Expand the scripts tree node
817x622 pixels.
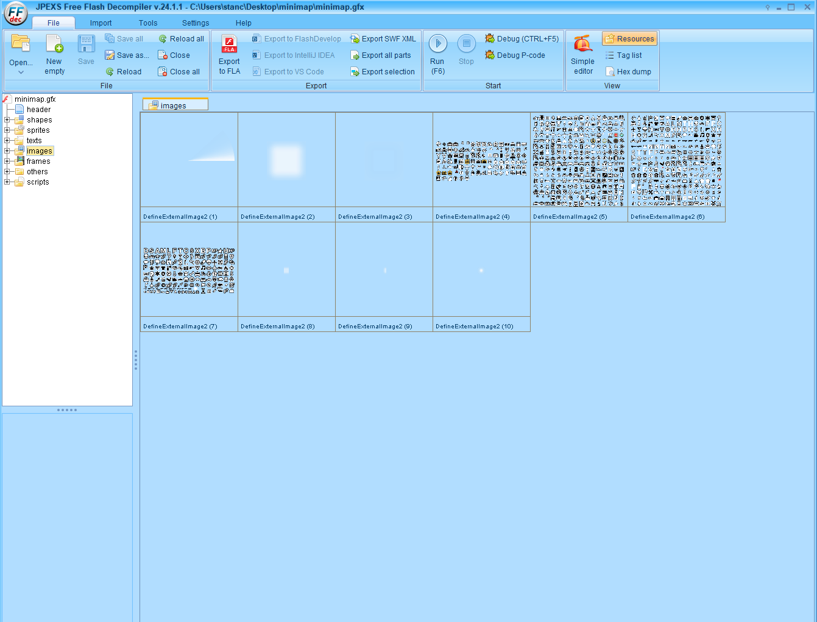(x=6, y=182)
